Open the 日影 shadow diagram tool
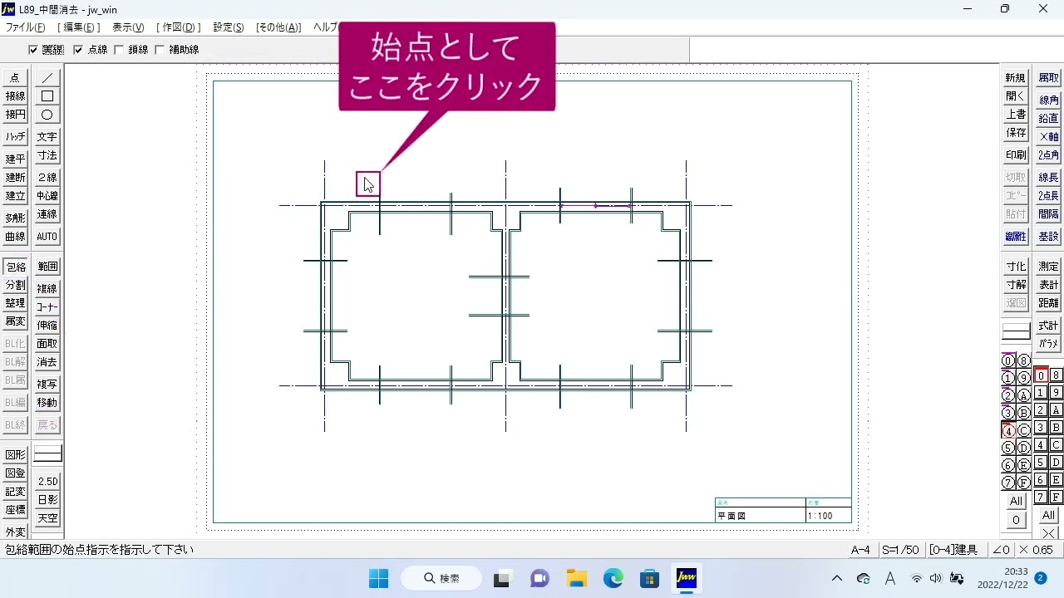Viewport: 1064px width, 598px height. tap(47, 500)
